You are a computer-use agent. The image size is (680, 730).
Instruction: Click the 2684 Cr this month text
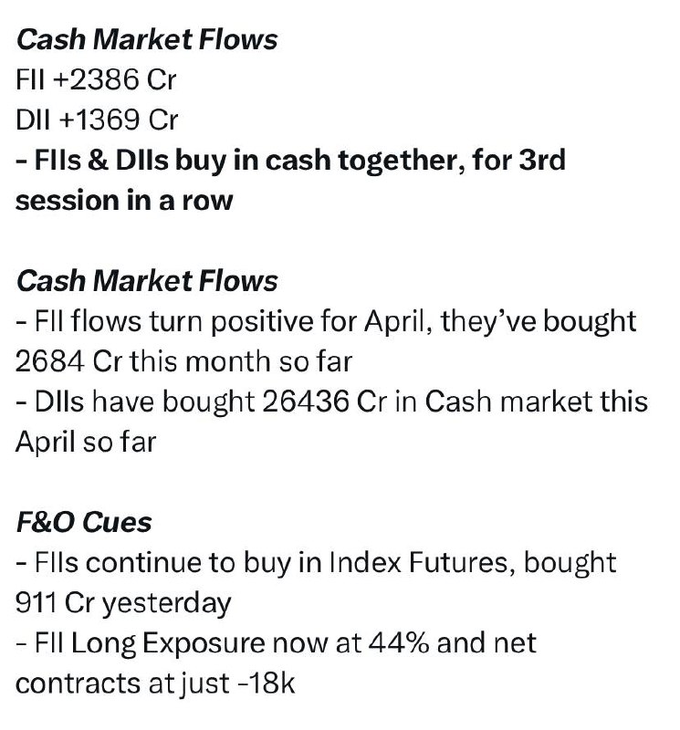coord(183,361)
